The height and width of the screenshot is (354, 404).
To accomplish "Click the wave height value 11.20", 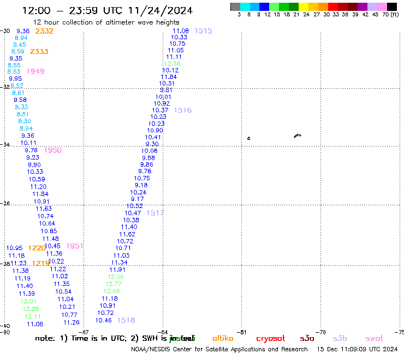I will point(38,187).
